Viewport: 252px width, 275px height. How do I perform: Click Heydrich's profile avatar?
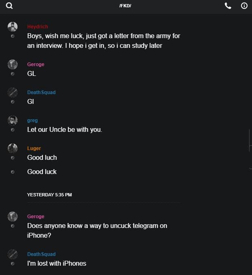click(x=13, y=27)
